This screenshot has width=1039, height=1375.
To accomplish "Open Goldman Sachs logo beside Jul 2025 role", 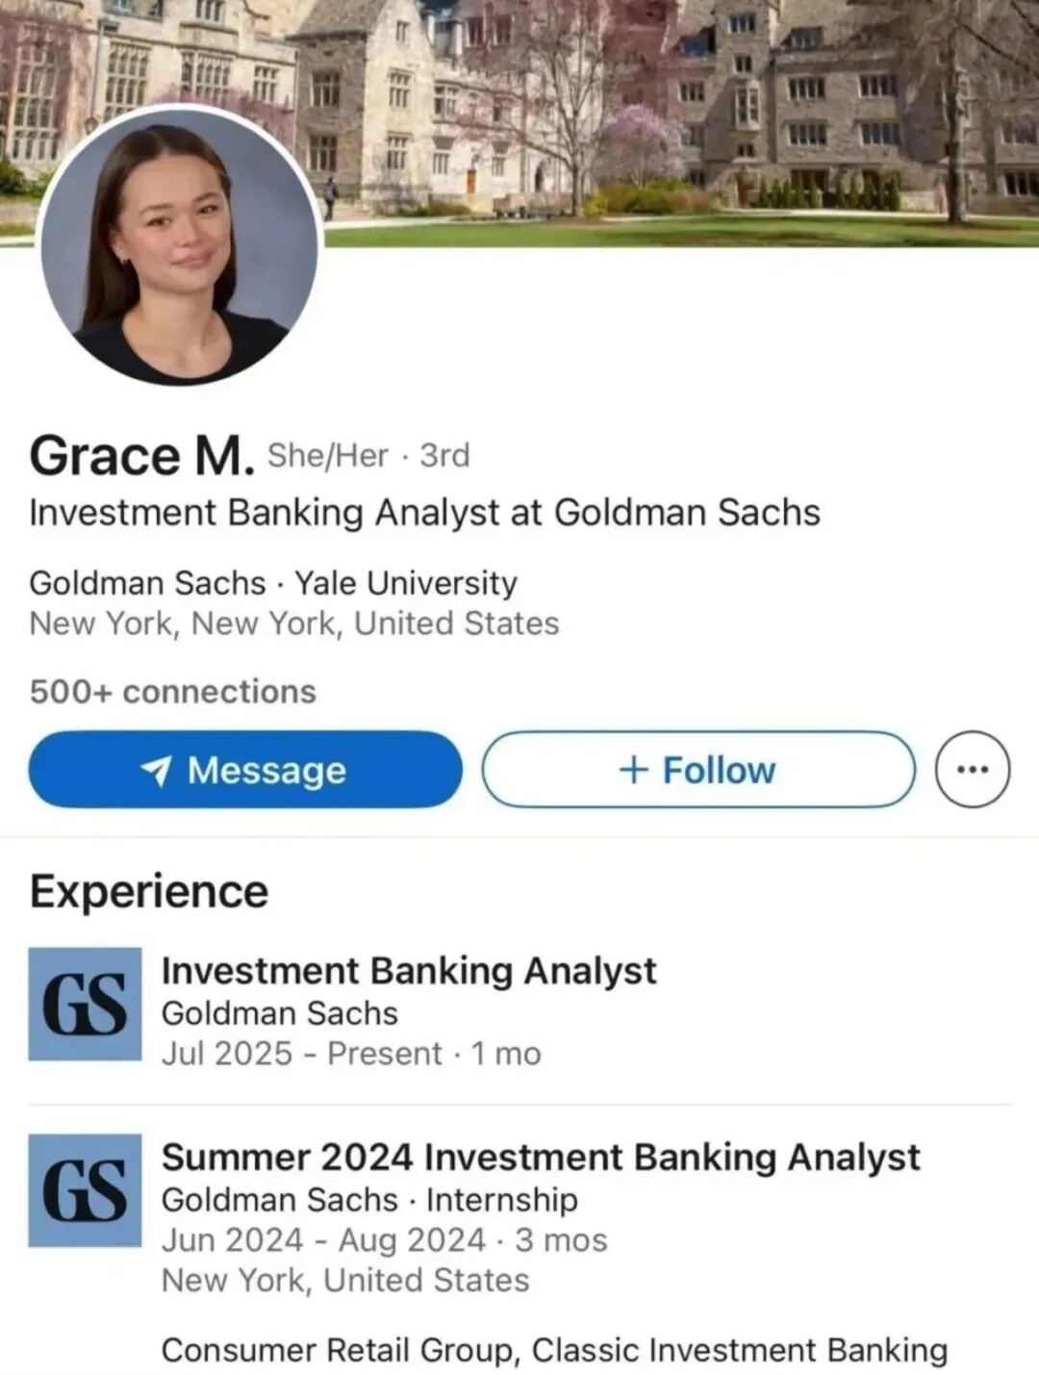I will pos(85,1004).
